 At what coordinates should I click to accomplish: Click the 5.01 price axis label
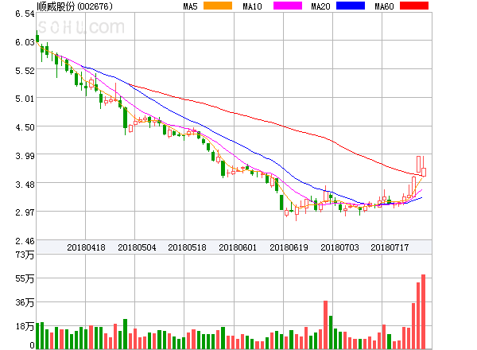(x=25, y=99)
